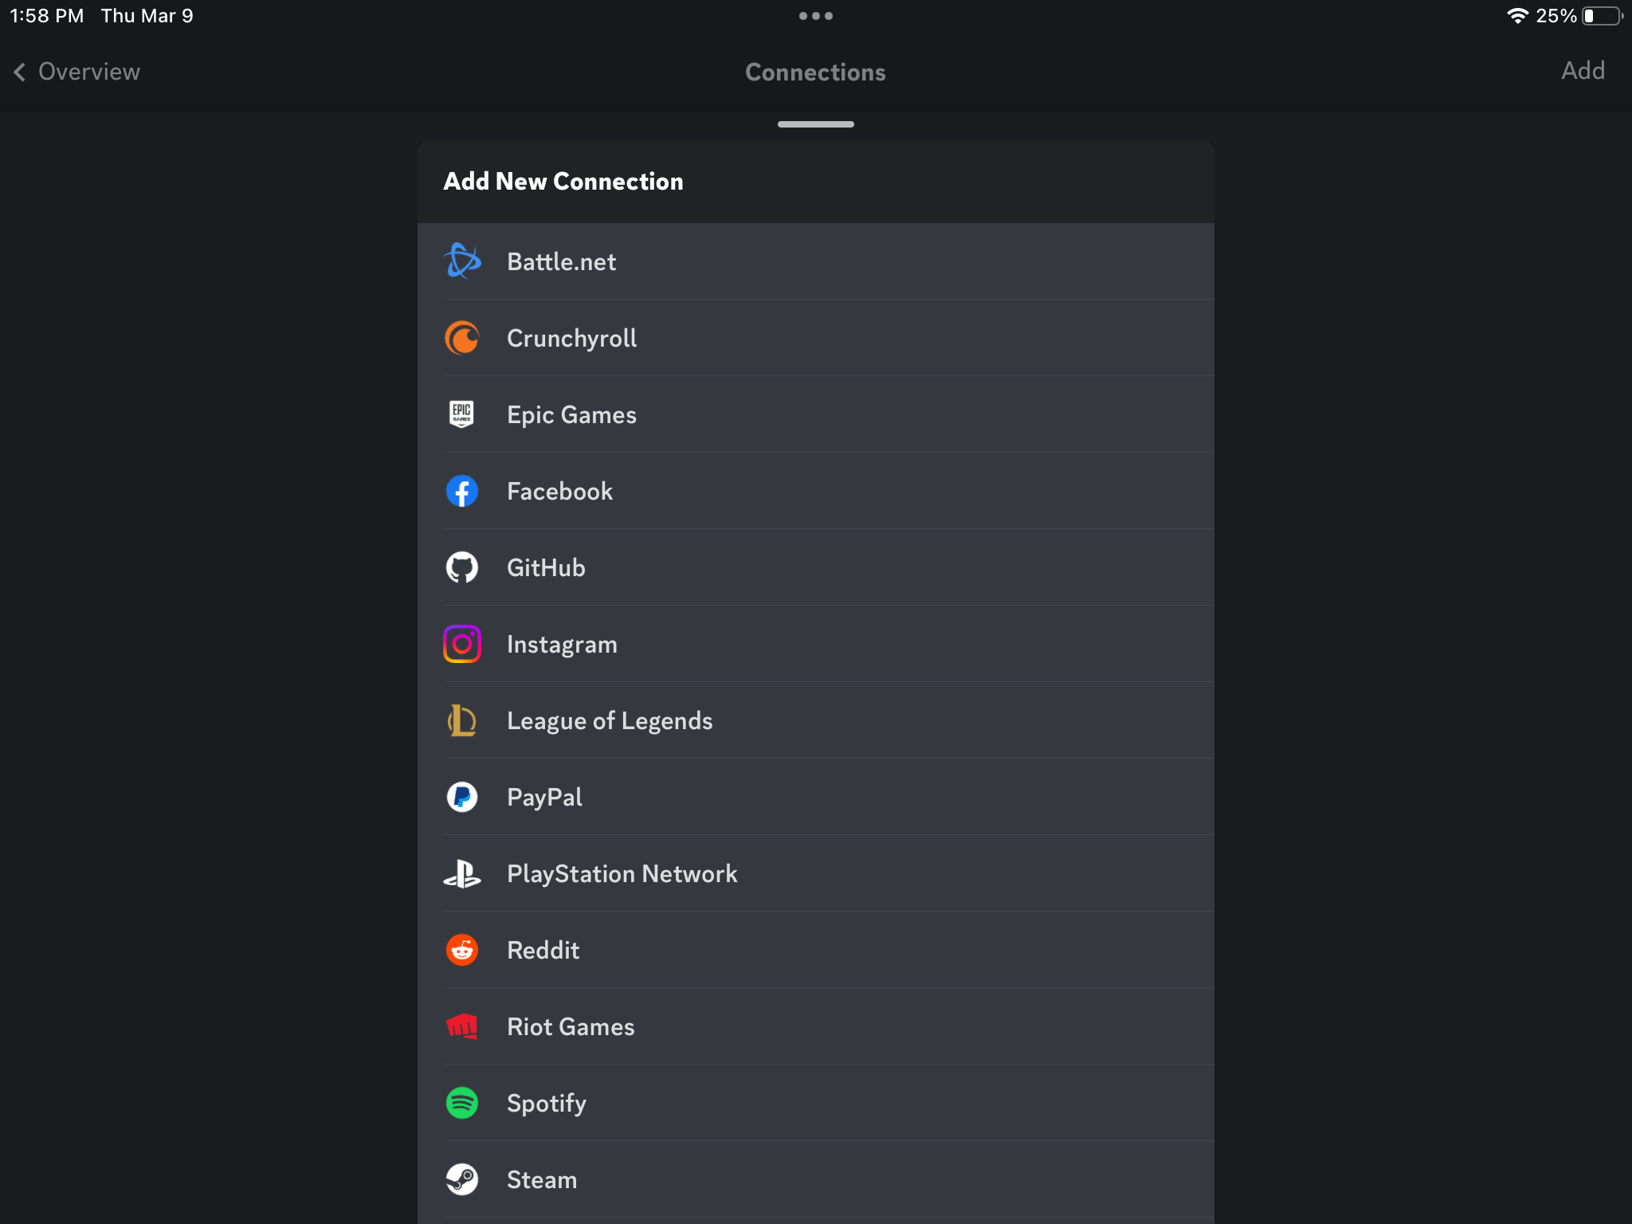Pick the Riot Games connection row
This screenshot has height=1224, width=1632.
(815, 1026)
